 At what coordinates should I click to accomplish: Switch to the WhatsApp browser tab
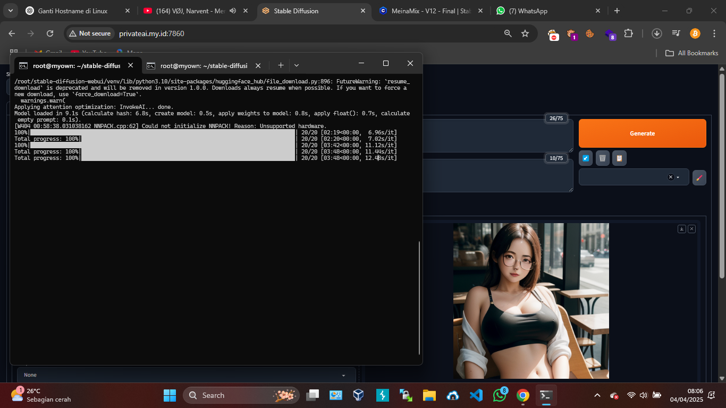point(547,11)
